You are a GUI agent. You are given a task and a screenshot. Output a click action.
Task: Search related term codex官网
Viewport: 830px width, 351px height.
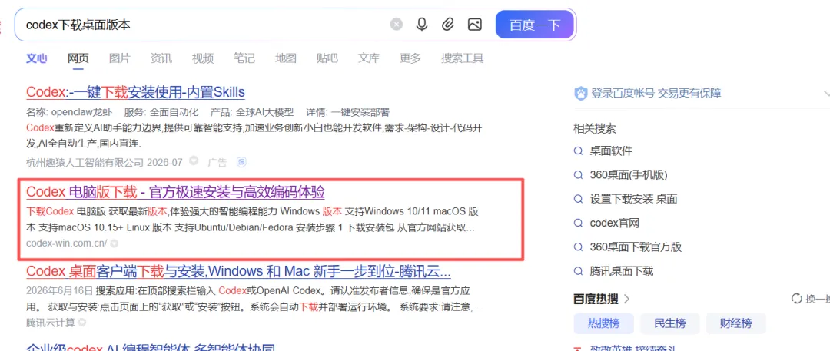pyautogui.click(x=615, y=223)
